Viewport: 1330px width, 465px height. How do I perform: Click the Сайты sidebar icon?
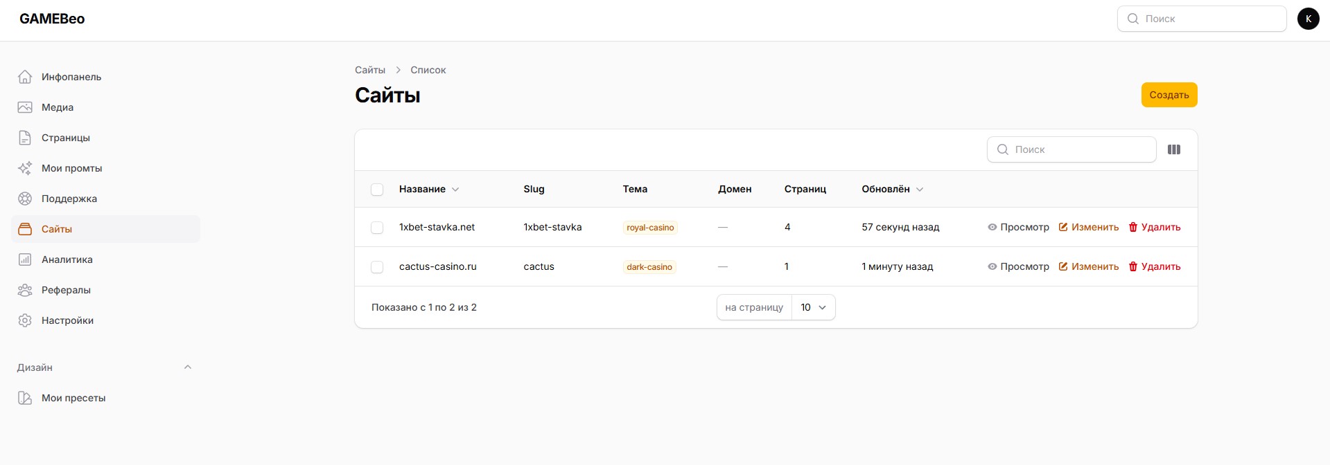(25, 229)
